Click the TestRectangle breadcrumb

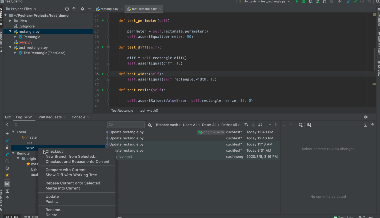[122, 111]
